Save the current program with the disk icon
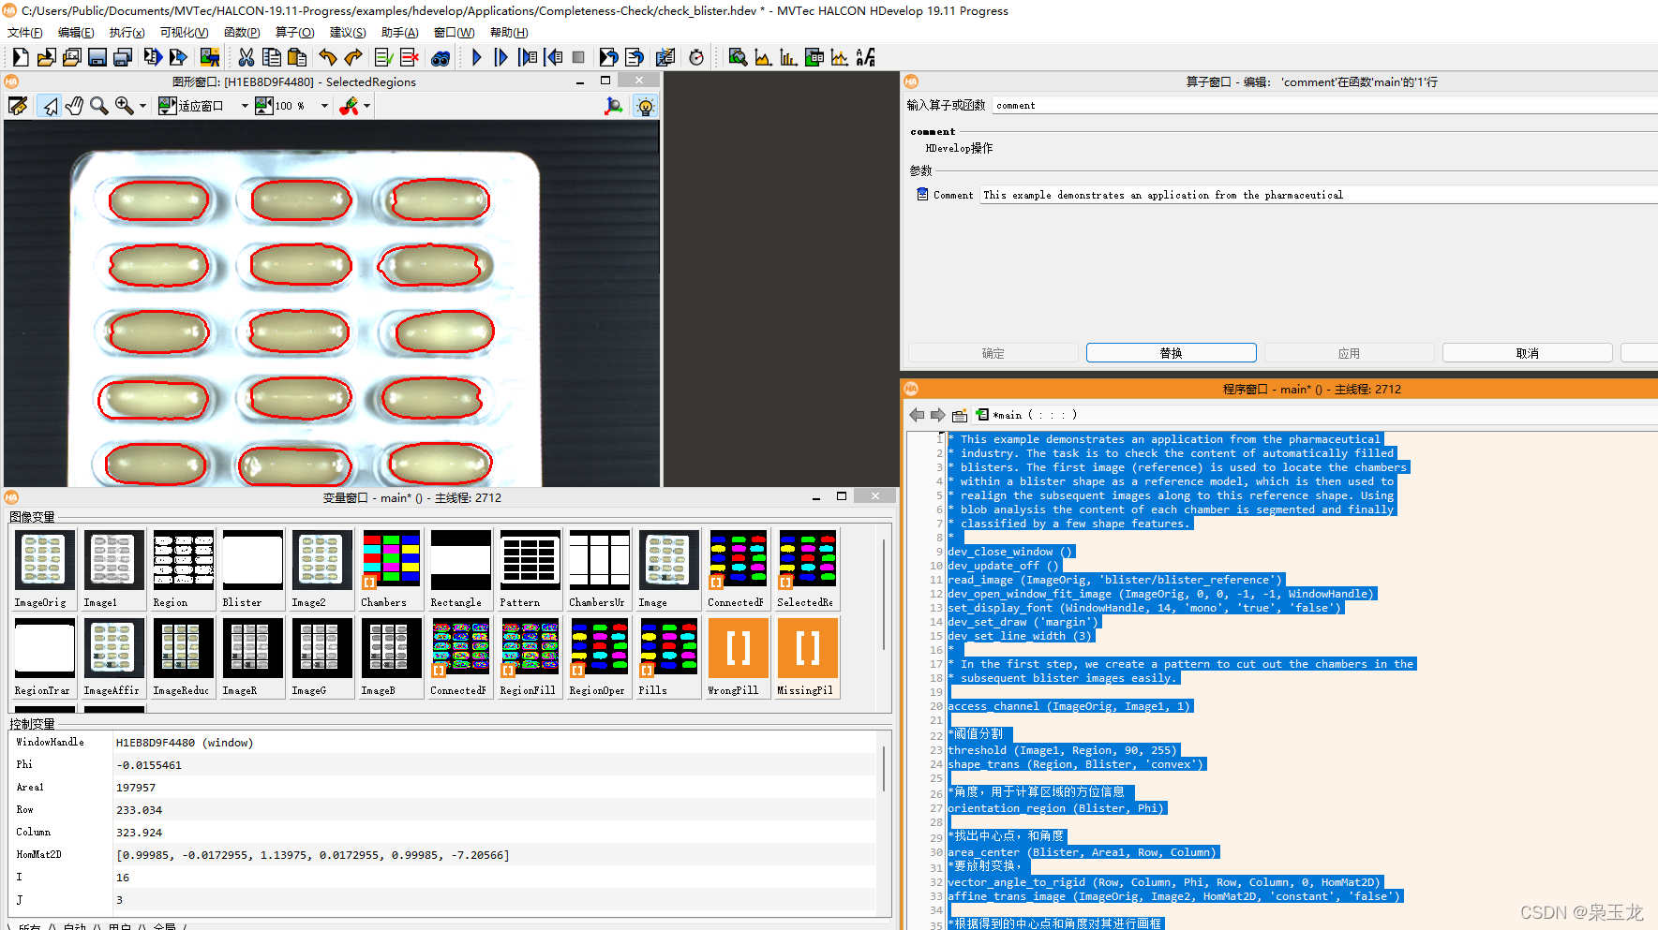The width and height of the screenshot is (1658, 930). [x=97, y=57]
